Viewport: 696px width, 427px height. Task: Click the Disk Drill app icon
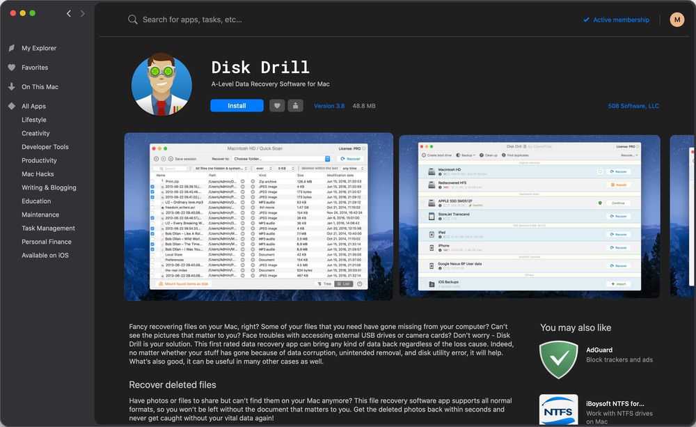click(x=161, y=84)
